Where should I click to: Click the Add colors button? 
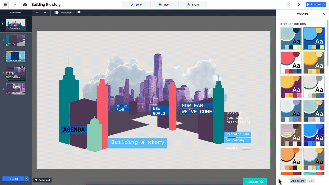tap(298, 181)
